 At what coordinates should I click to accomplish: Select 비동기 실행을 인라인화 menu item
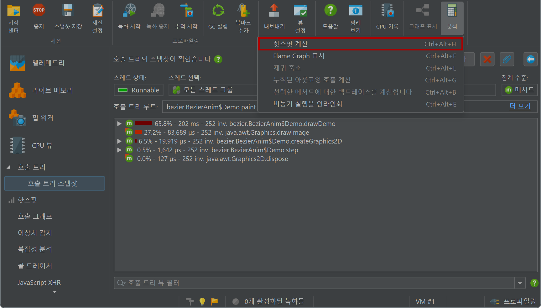(361, 104)
